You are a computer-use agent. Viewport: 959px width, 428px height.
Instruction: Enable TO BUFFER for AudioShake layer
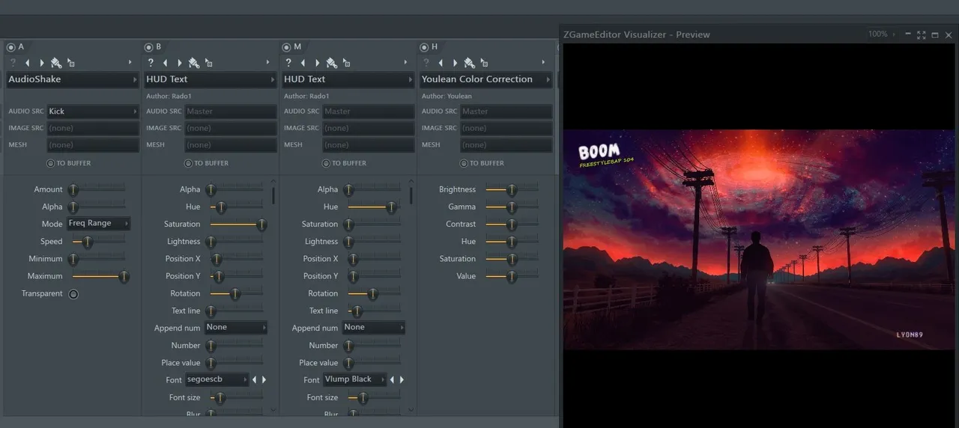coord(51,163)
